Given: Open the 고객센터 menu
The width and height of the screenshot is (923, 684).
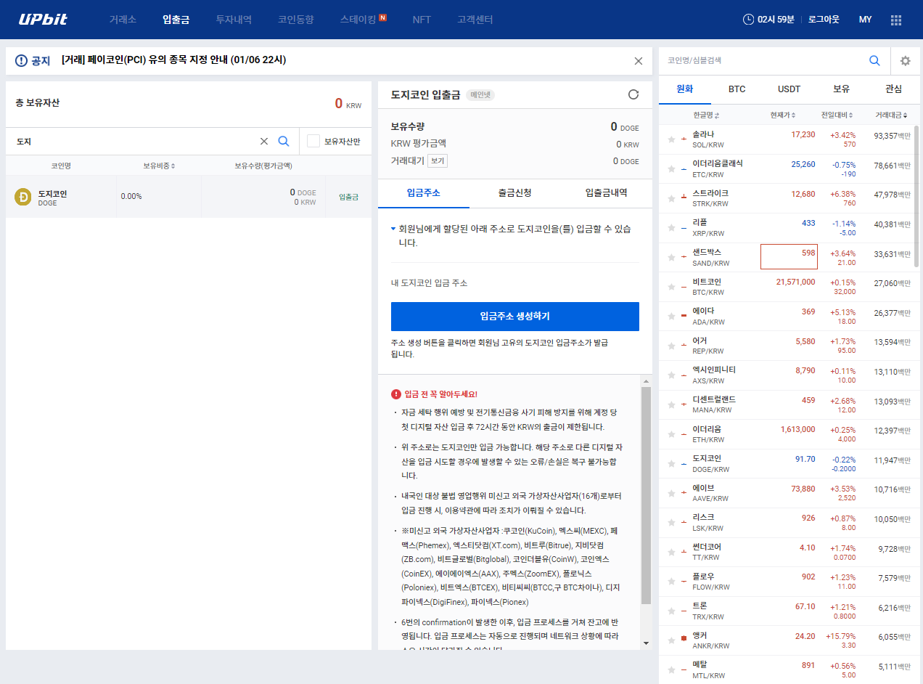Looking at the screenshot, I should [475, 20].
